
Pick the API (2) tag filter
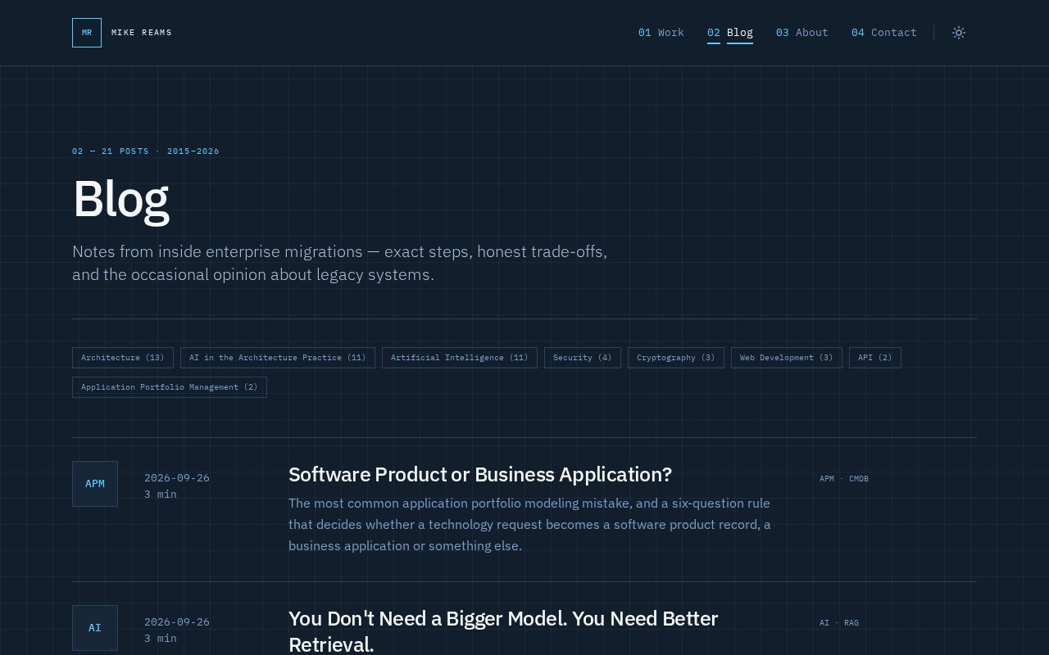(875, 358)
